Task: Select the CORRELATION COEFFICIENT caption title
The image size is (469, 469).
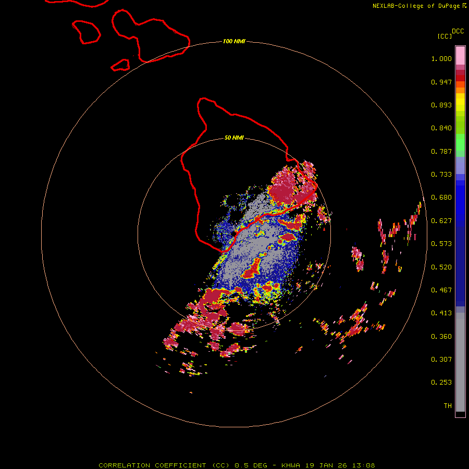Action: coord(152,465)
